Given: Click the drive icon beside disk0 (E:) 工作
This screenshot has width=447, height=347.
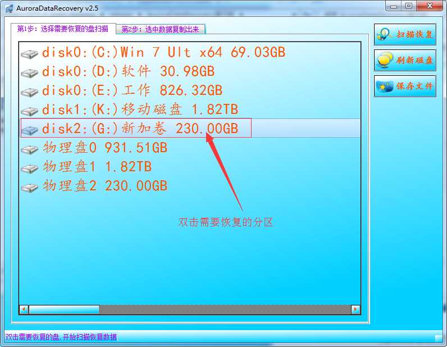Looking at the screenshot, I should [x=29, y=92].
